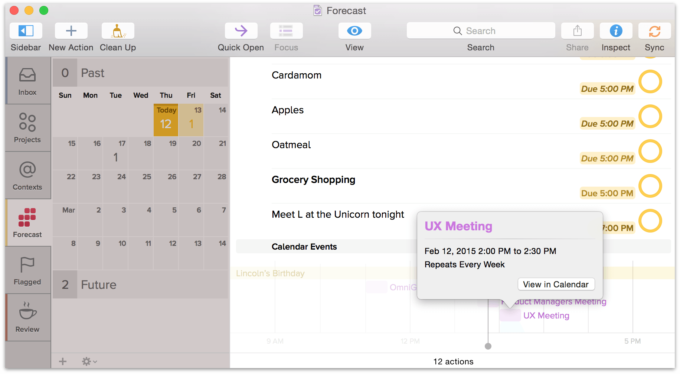The image size is (680, 374).
Task: Click the Forecast document title icon
Action: point(318,10)
